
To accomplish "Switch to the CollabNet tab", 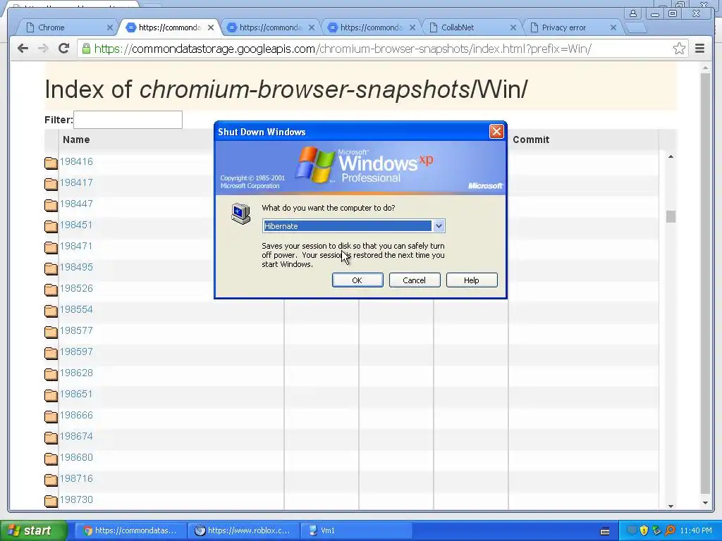I will coord(472,27).
